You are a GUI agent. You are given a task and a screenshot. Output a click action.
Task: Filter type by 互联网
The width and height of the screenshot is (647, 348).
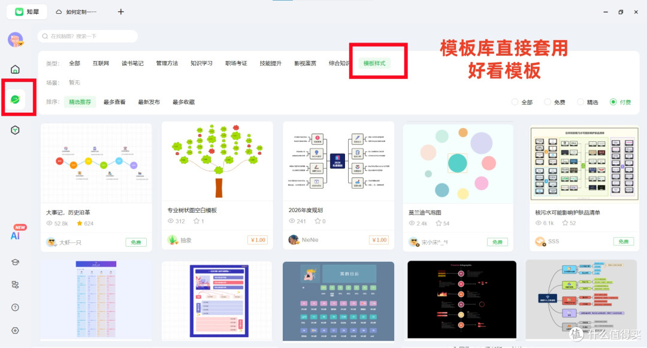[x=100, y=63]
